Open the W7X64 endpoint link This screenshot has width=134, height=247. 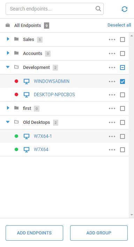tap(41, 149)
